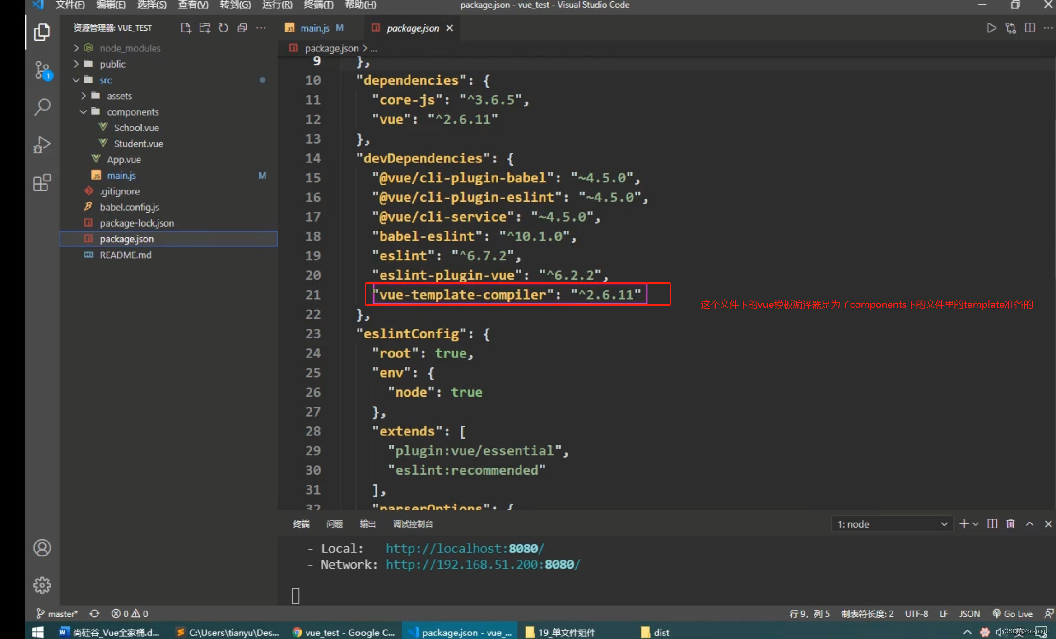Open the new terminal dropdown arrow

click(x=975, y=524)
